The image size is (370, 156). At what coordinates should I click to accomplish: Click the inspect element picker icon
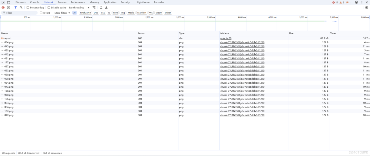3,2
